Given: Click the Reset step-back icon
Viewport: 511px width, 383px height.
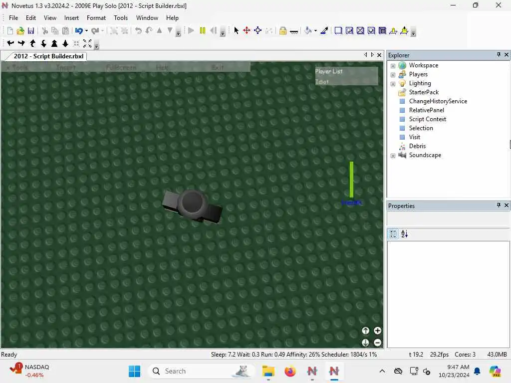Looking at the screenshot, I should point(213,30).
